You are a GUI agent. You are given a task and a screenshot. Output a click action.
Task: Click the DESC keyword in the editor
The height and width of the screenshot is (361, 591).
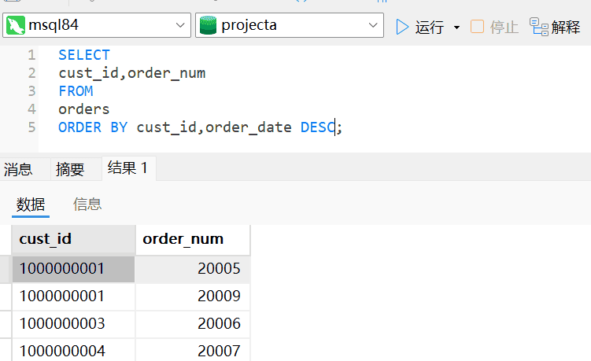(x=318, y=127)
